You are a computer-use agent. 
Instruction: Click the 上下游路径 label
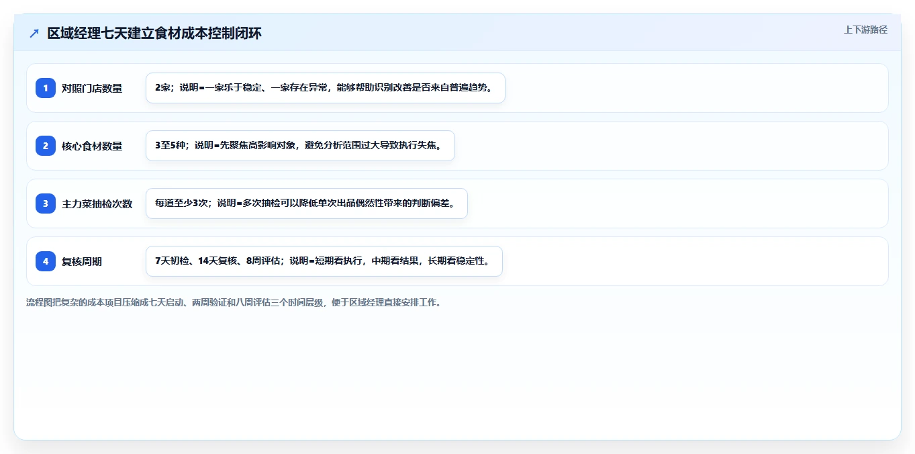pos(865,30)
